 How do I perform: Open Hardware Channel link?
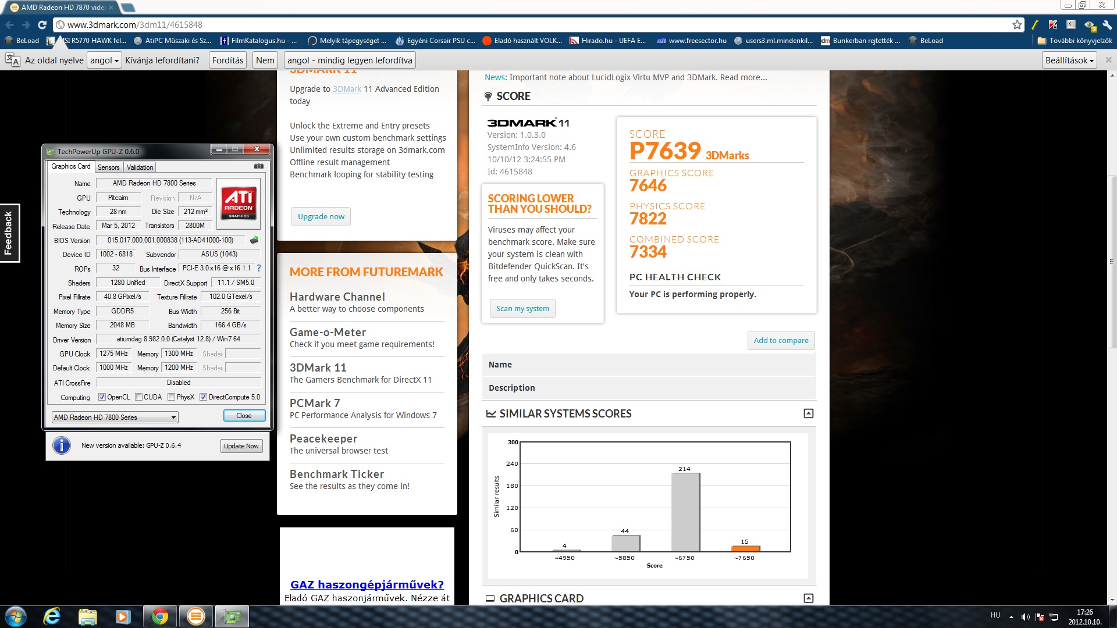337,297
